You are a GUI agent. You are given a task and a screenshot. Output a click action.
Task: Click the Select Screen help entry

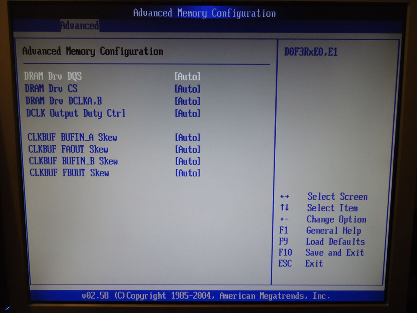(x=338, y=197)
